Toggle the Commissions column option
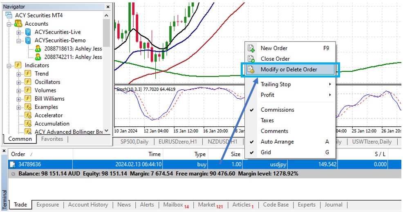 277,110
